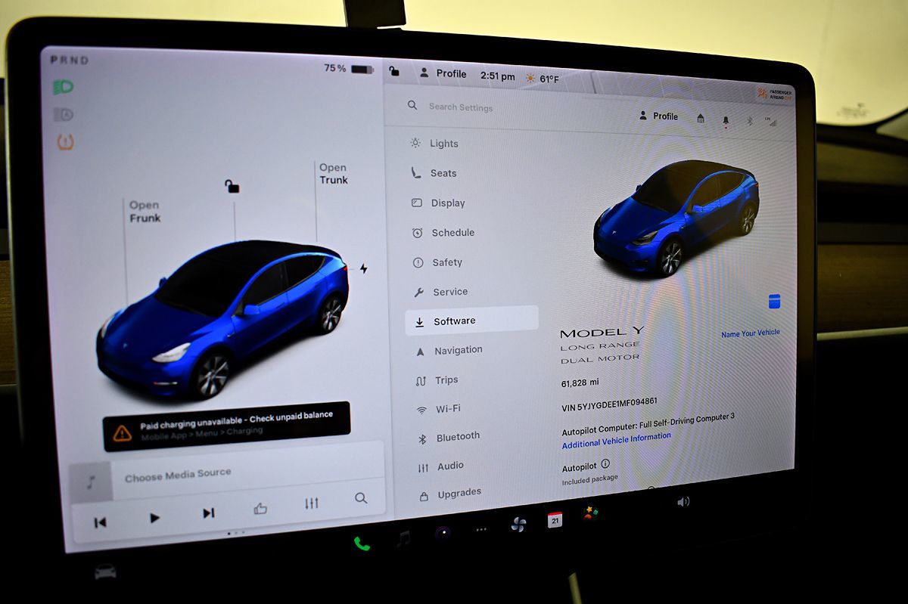
Task: Select the Navigation settings menu item
Action: pos(457,351)
